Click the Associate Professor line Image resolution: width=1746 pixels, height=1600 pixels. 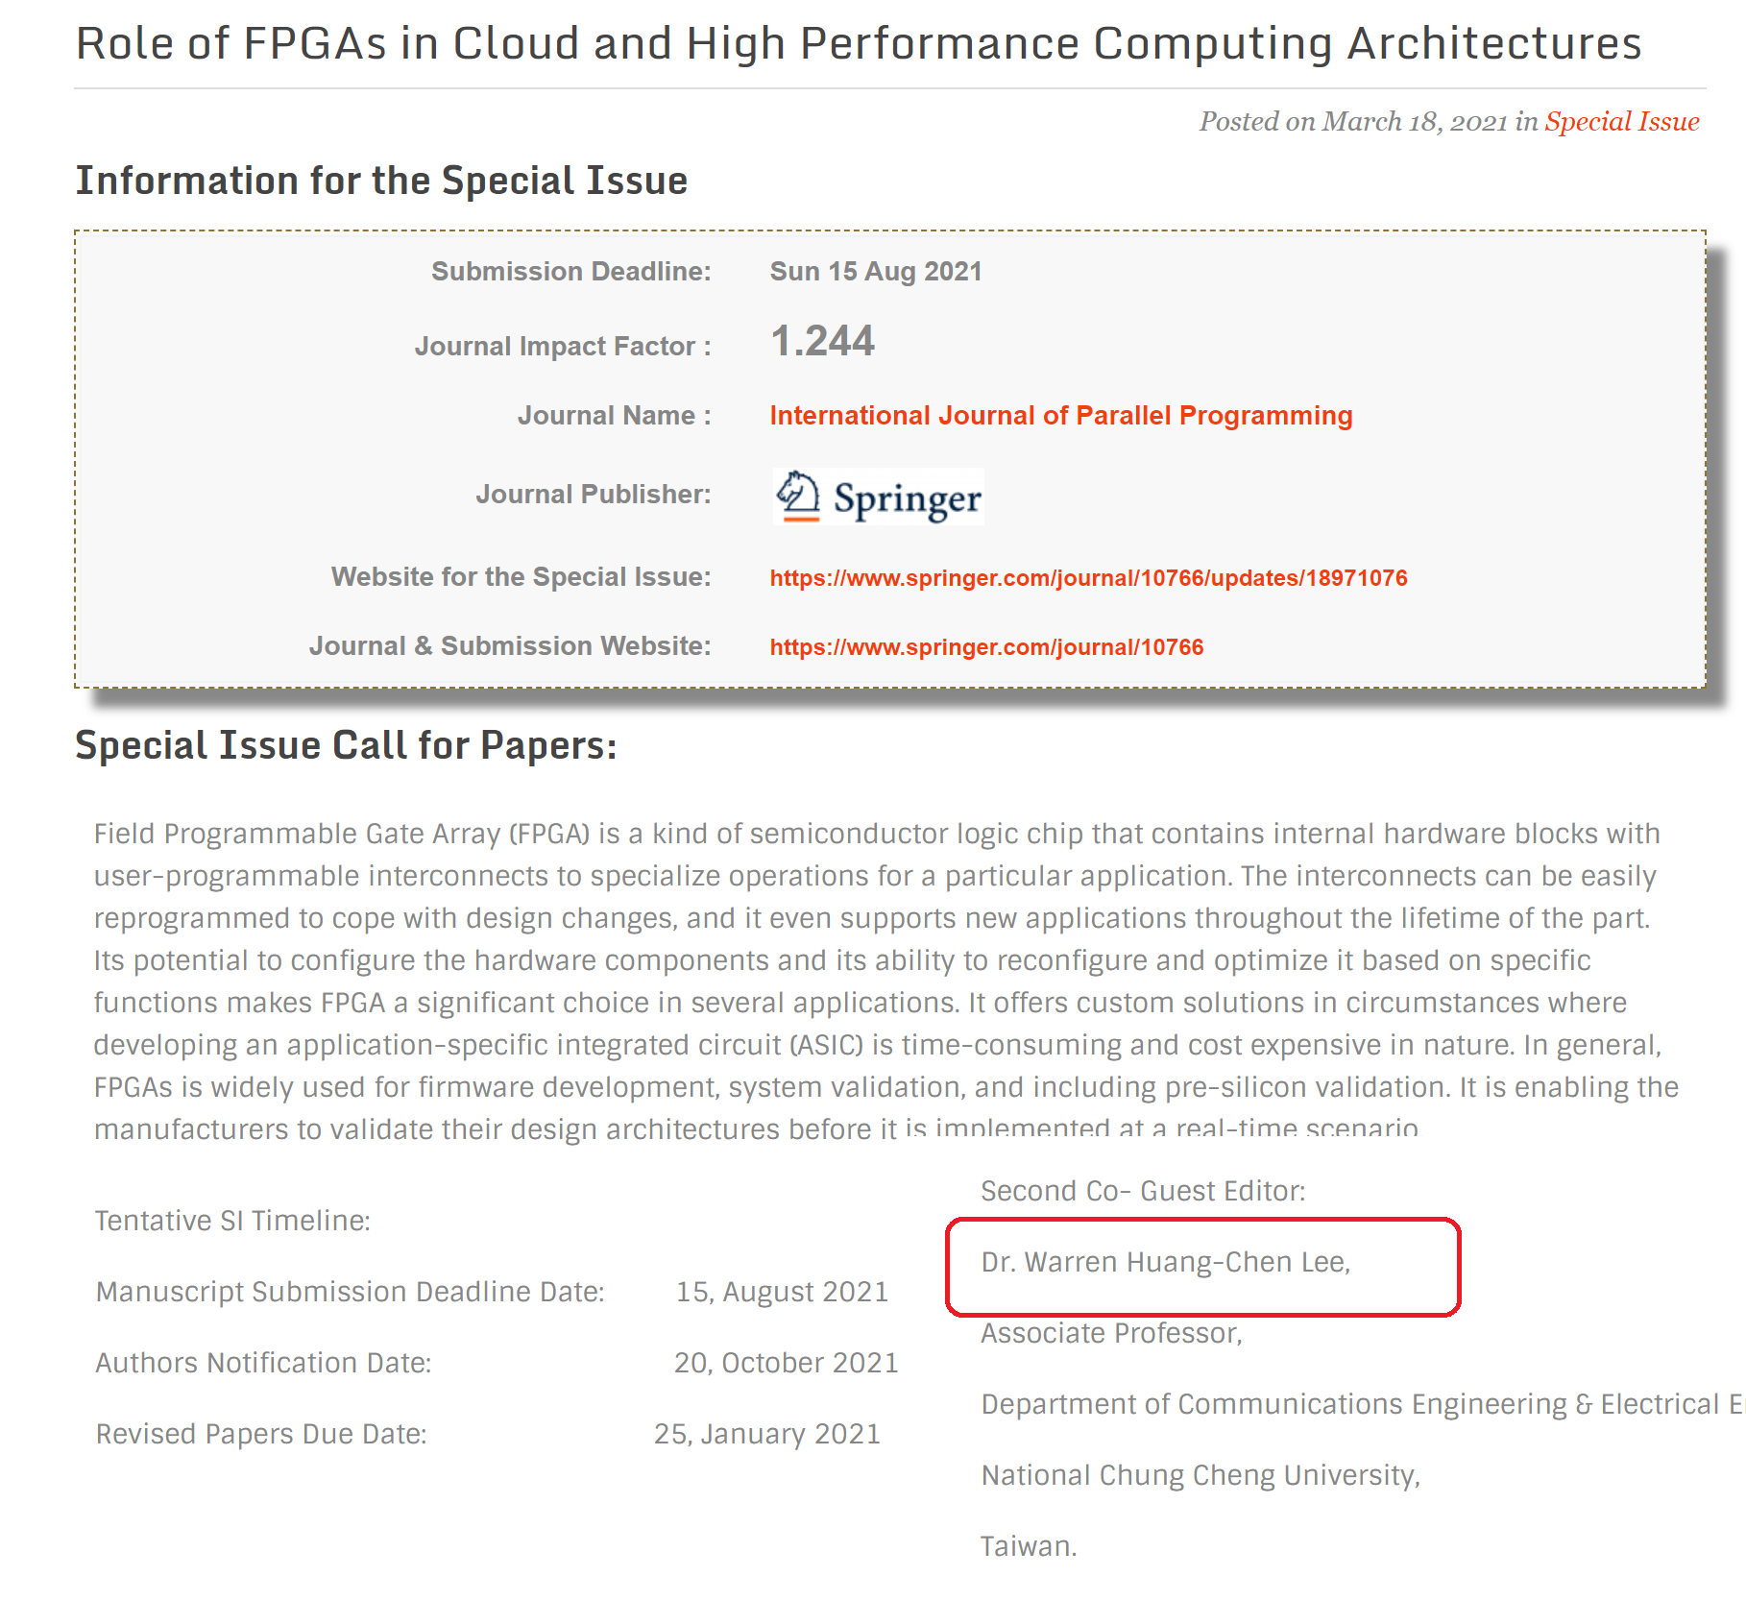click(1111, 1334)
